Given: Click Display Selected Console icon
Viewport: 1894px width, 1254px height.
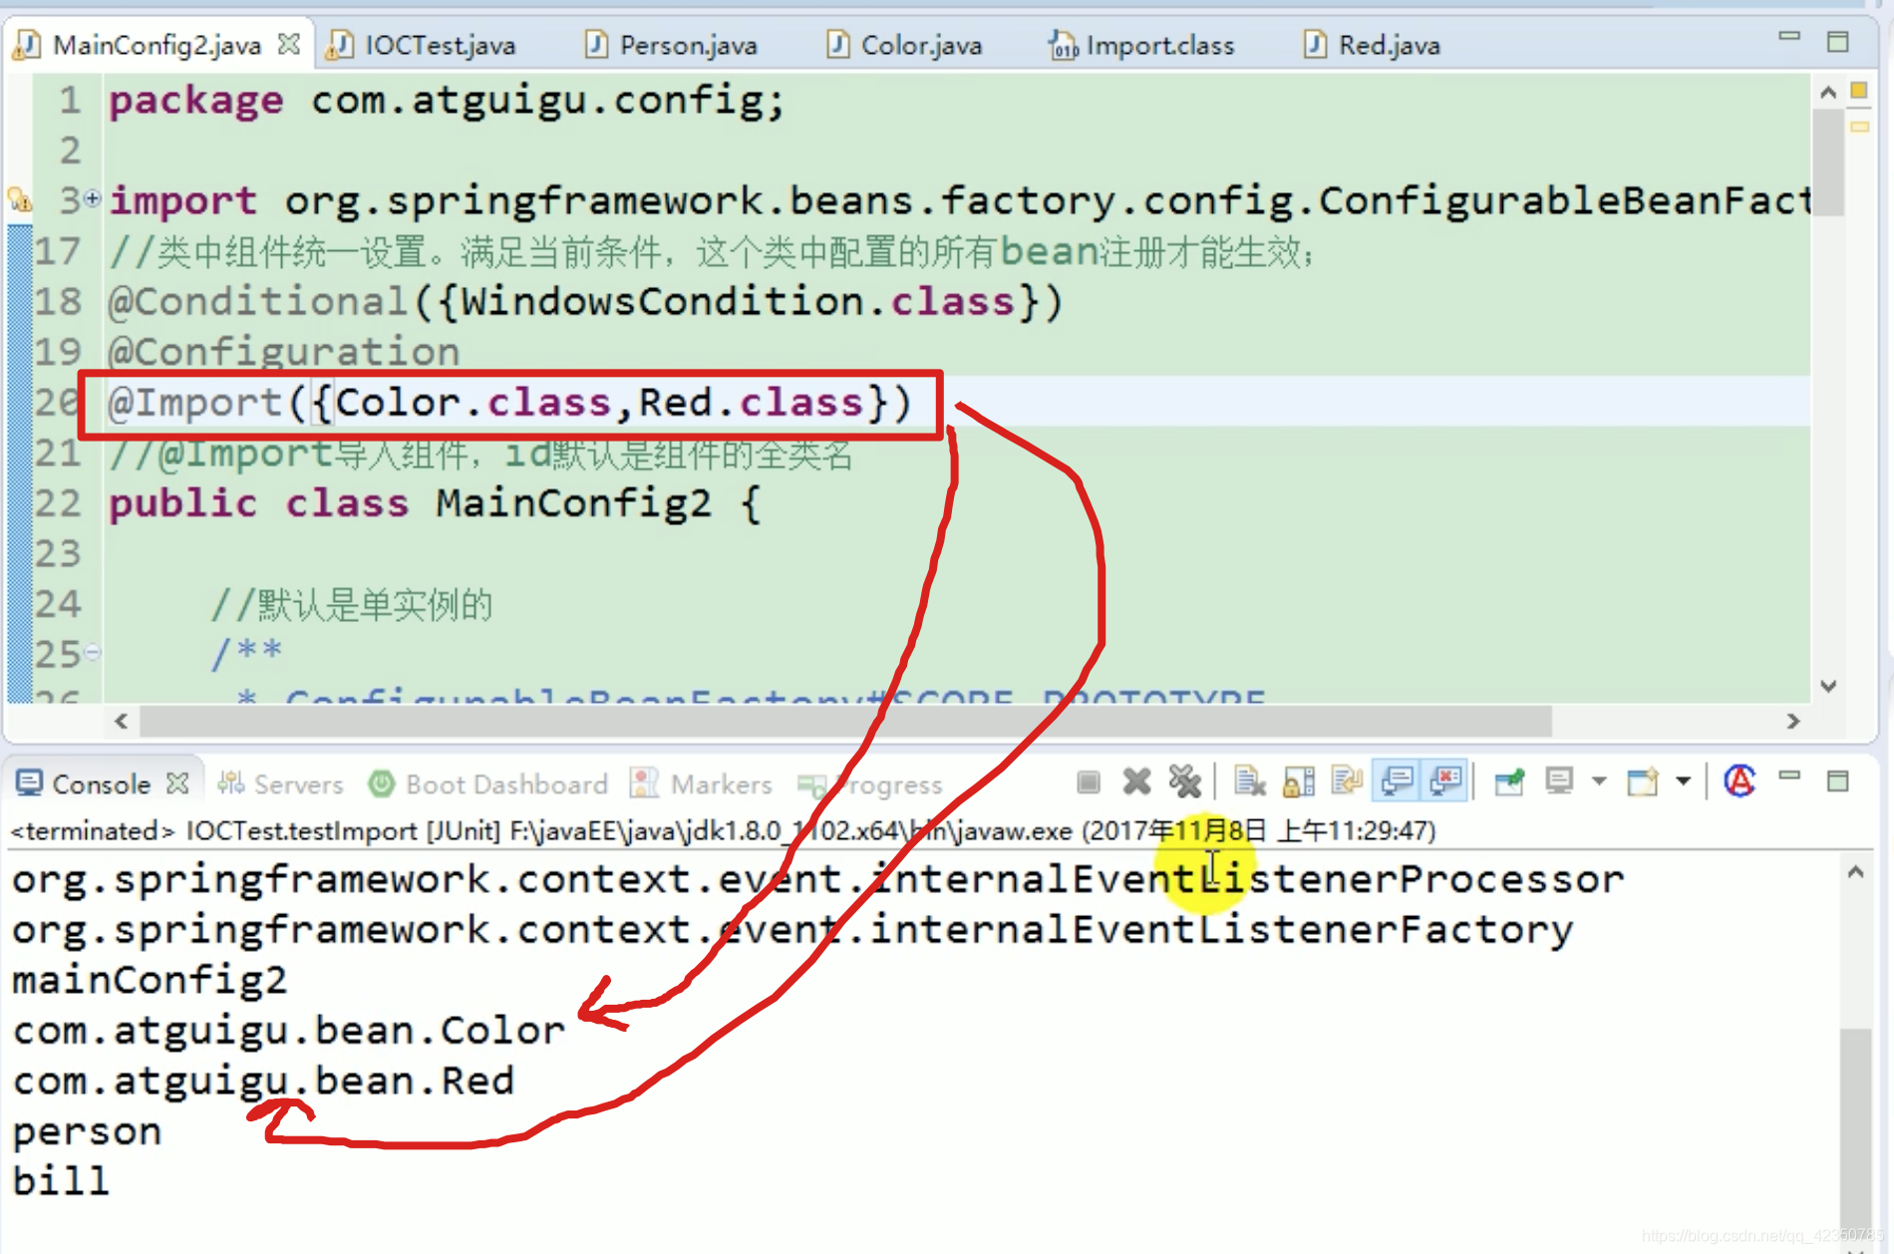Looking at the screenshot, I should point(1559,783).
